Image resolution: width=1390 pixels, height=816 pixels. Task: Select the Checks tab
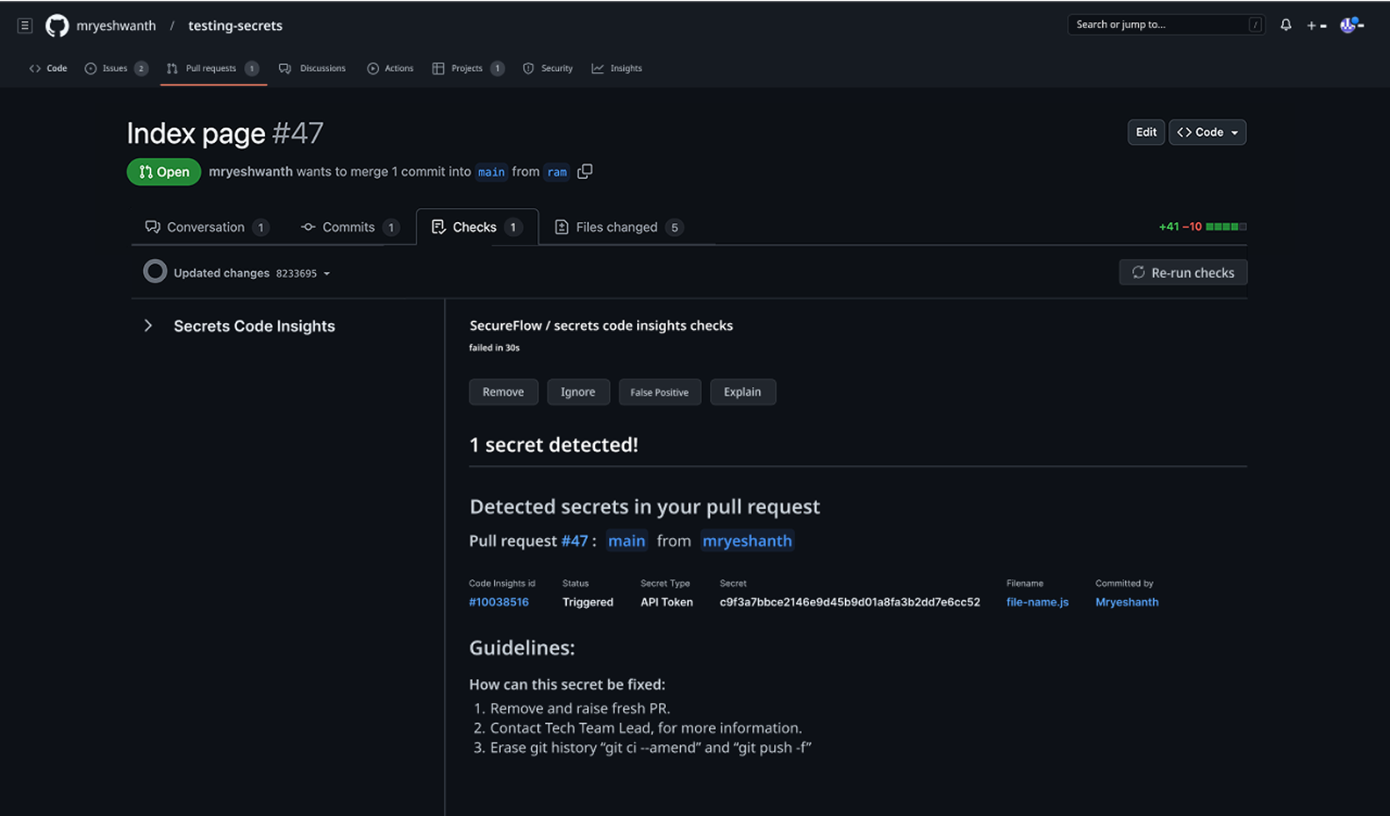[x=476, y=227]
